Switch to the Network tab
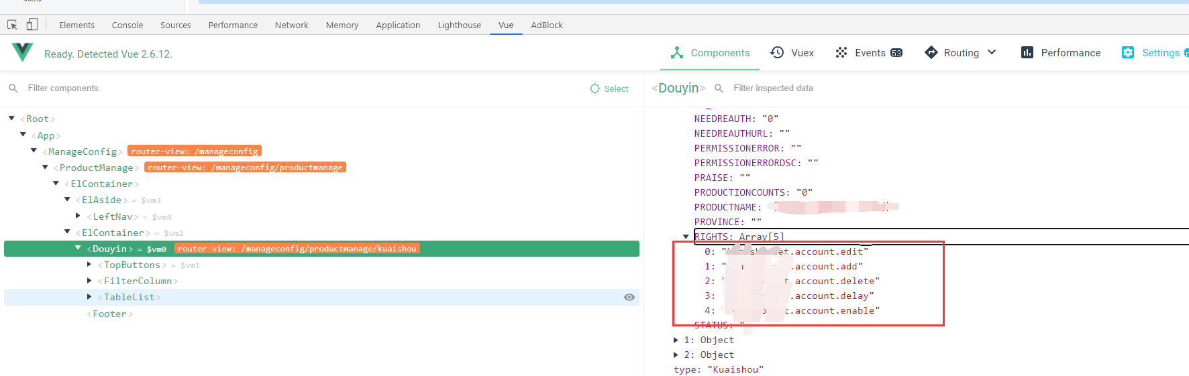Image resolution: width=1189 pixels, height=376 pixels. (292, 25)
